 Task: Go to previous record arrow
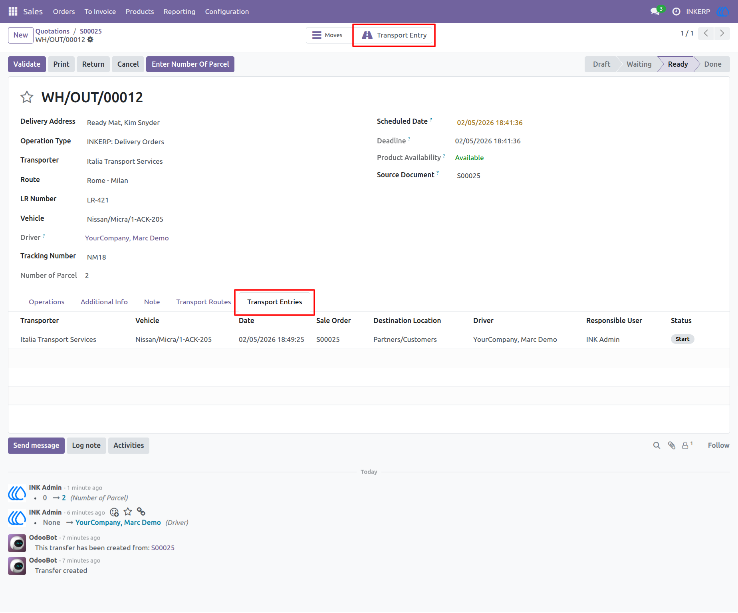pos(706,34)
